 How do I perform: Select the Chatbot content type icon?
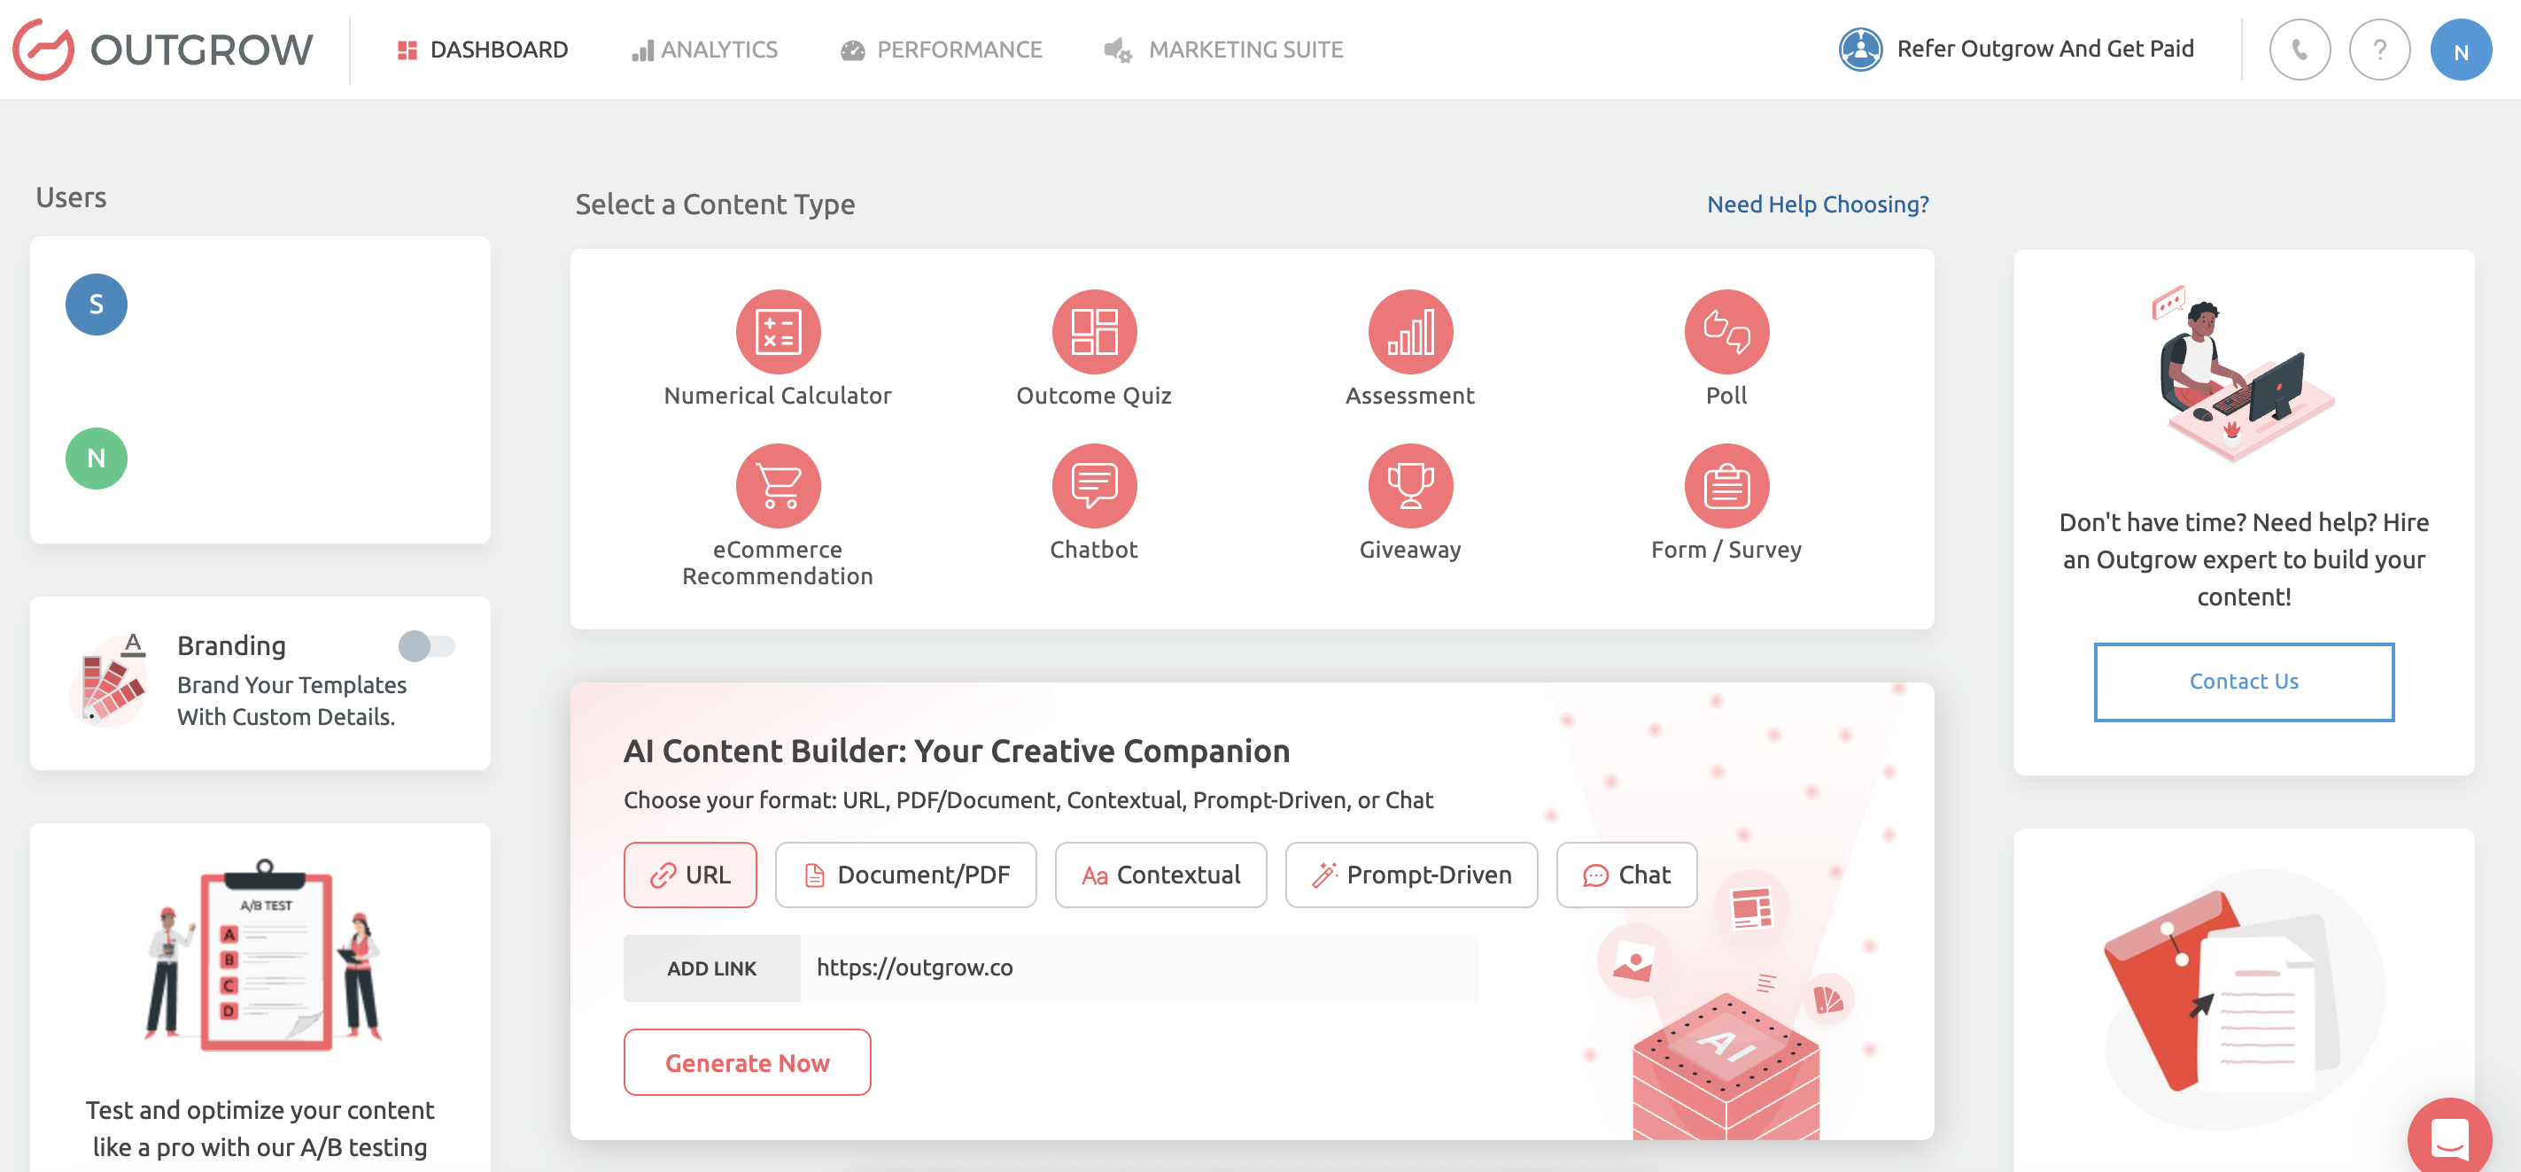(x=1094, y=484)
